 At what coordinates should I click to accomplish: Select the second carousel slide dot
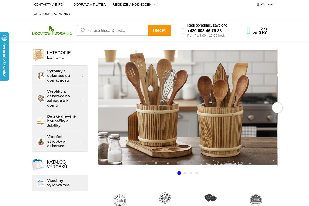(x=185, y=173)
